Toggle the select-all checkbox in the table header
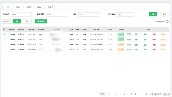Screen dimensions: 172x97 tap(4, 29)
